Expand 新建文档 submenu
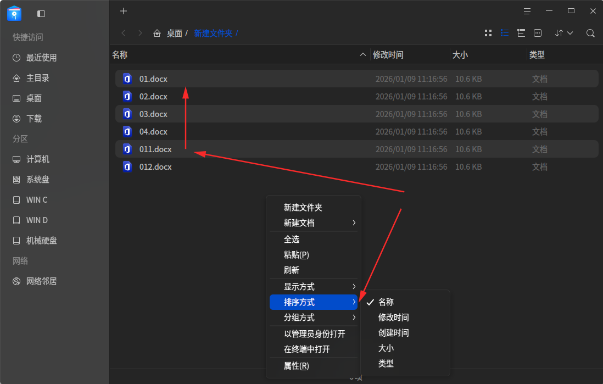603x384 pixels. [314, 223]
